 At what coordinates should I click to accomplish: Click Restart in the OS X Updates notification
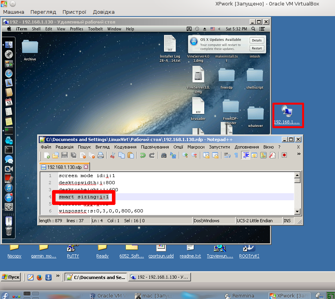point(257,48)
